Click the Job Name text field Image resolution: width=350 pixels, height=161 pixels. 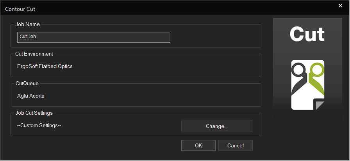(x=94, y=37)
